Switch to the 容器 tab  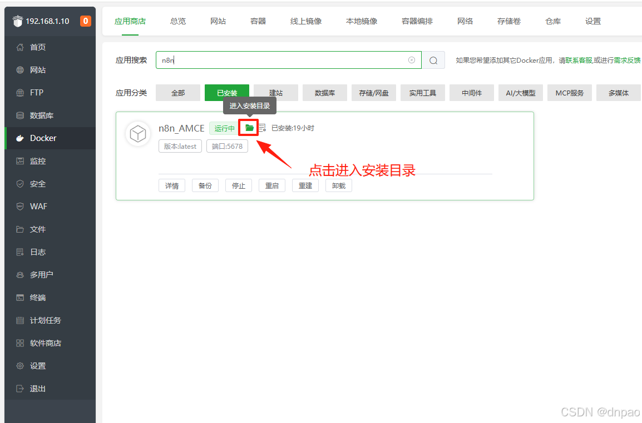click(258, 21)
